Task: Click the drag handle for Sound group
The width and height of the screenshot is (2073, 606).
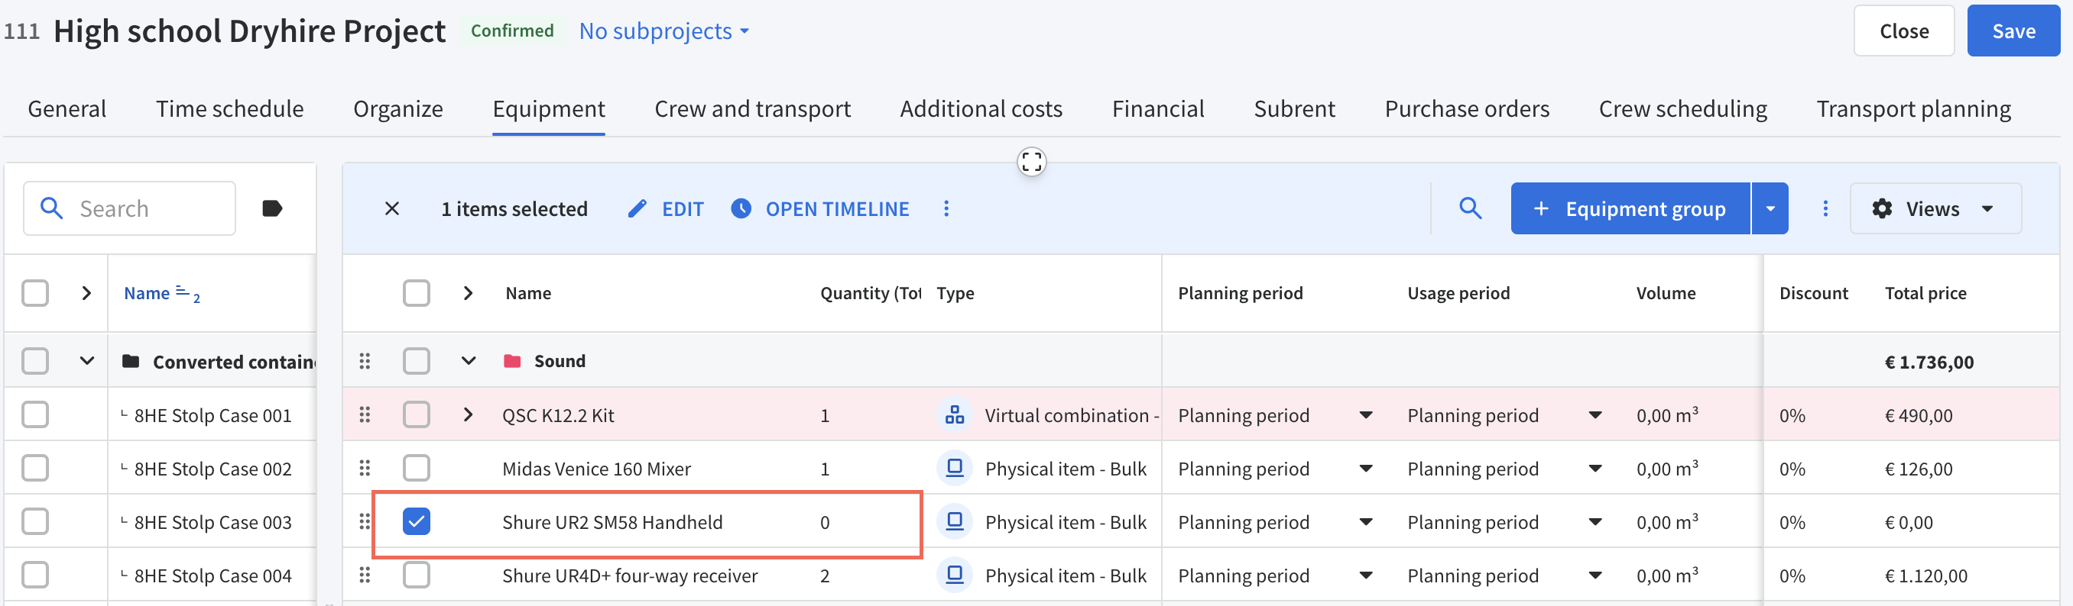Action: (365, 361)
